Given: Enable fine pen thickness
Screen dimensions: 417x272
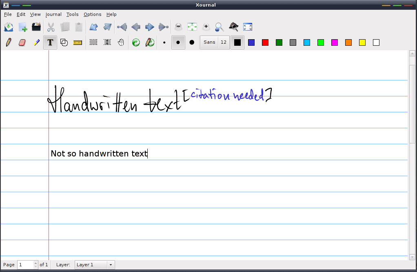Looking at the screenshot, I should (x=164, y=42).
